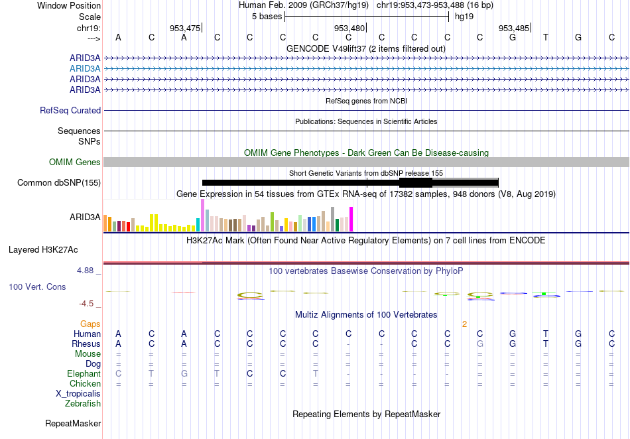This screenshot has height=439, width=630.
Task: Click the RepeatMasker track label
Action: coord(73,423)
